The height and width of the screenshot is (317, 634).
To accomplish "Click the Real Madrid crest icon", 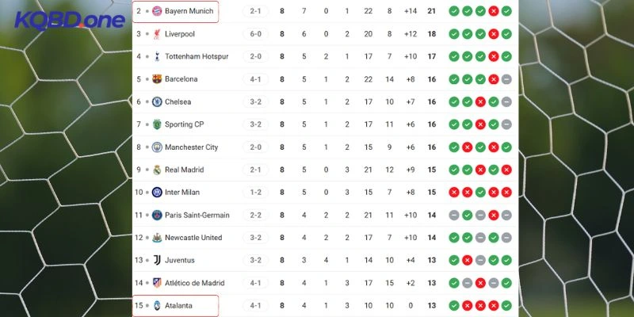I will (x=157, y=170).
